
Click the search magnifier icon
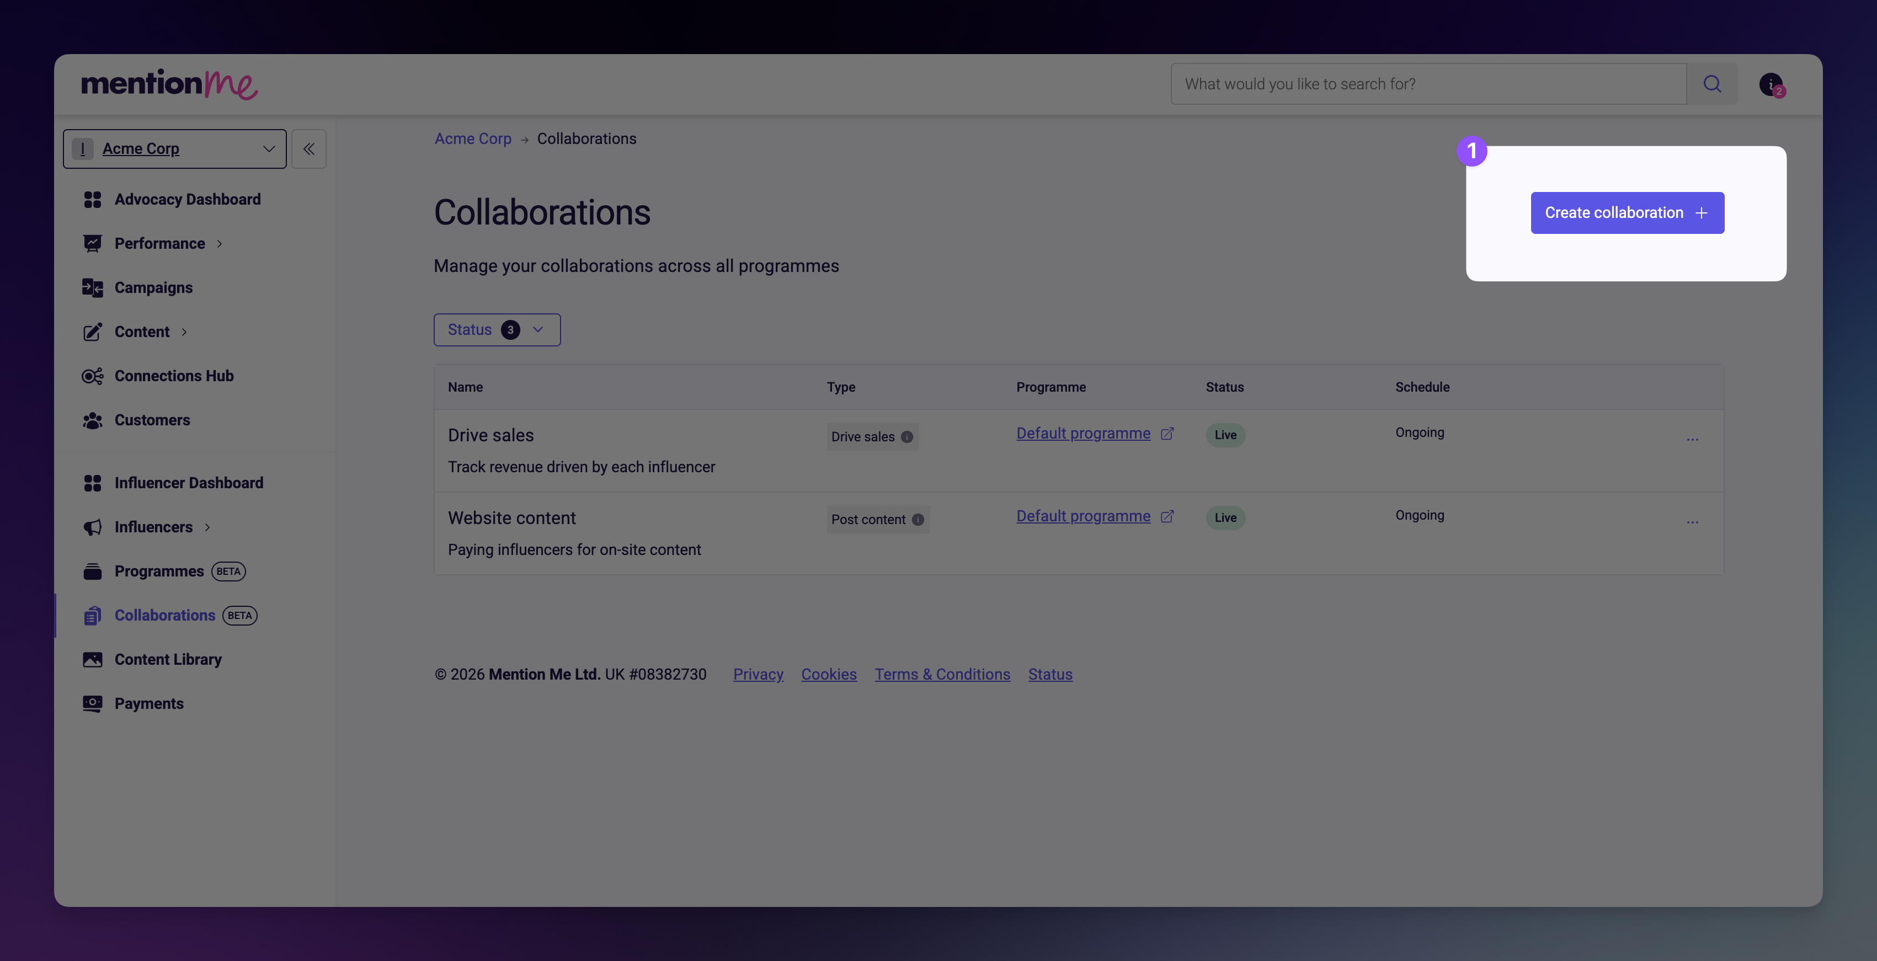click(x=1713, y=84)
